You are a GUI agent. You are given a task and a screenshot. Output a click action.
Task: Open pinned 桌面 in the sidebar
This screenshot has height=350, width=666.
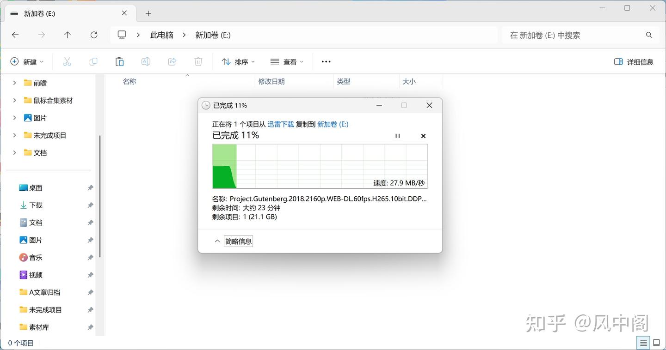[x=31, y=187]
